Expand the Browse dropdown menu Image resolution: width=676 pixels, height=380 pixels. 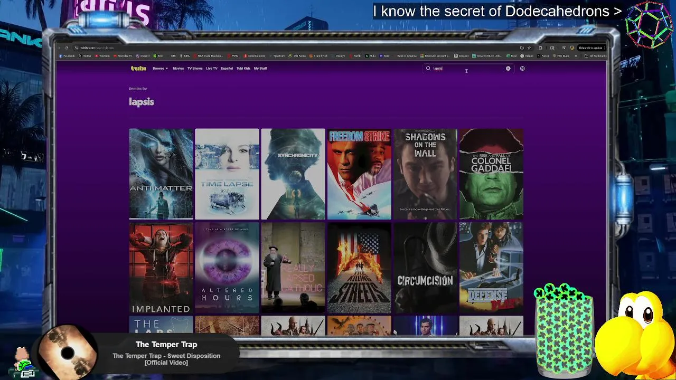click(x=160, y=68)
